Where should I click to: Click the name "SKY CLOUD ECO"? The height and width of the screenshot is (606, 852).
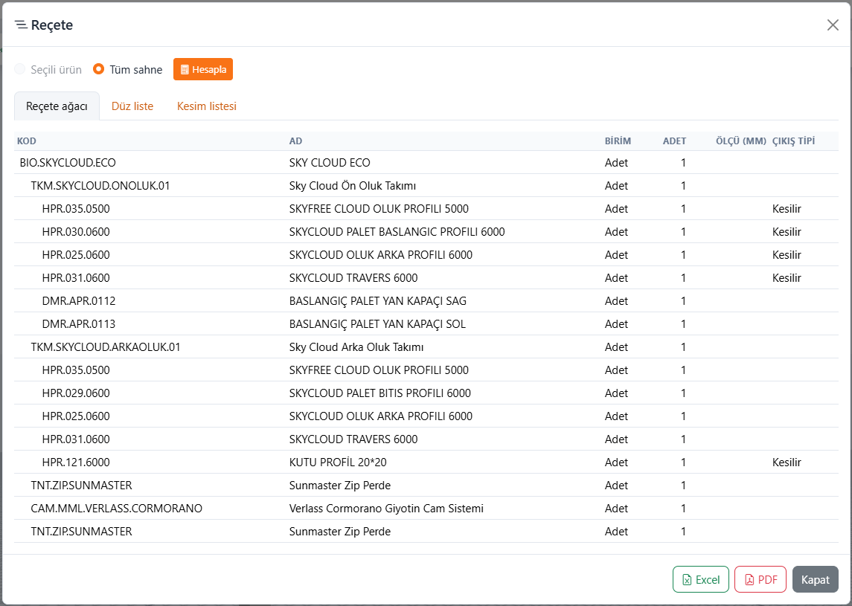pyautogui.click(x=330, y=162)
